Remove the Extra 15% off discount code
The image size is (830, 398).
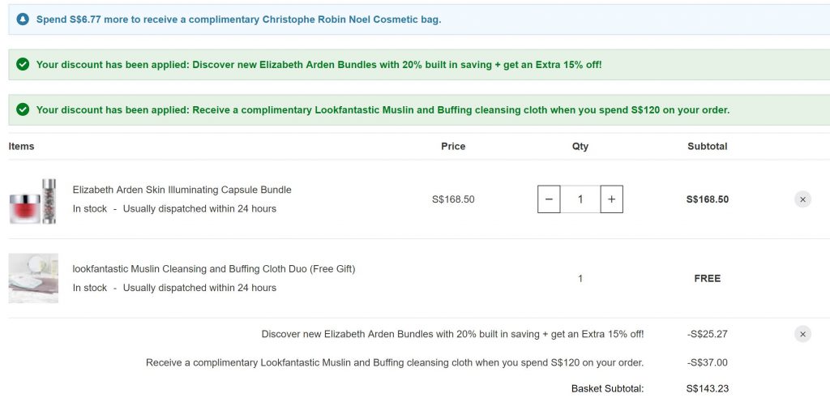pos(802,334)
